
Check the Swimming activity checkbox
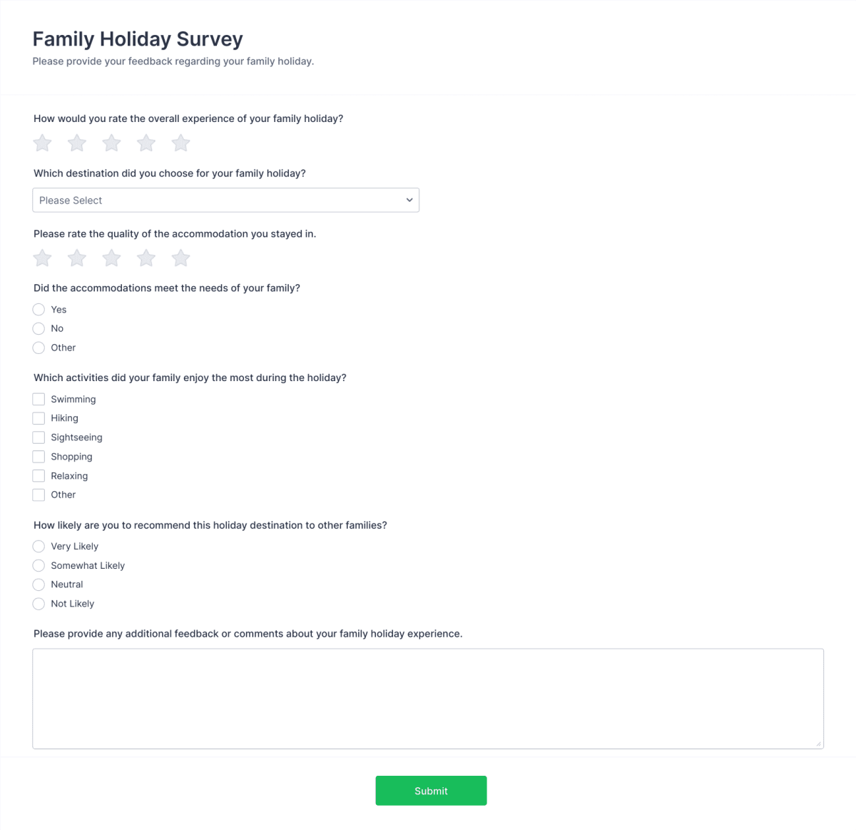pos(38,399)
